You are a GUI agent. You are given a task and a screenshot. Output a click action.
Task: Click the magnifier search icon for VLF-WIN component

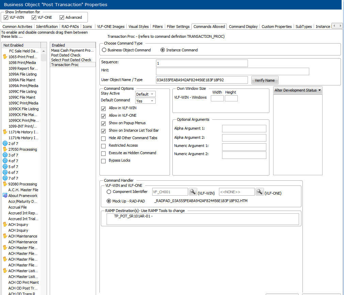pos(193,192)
